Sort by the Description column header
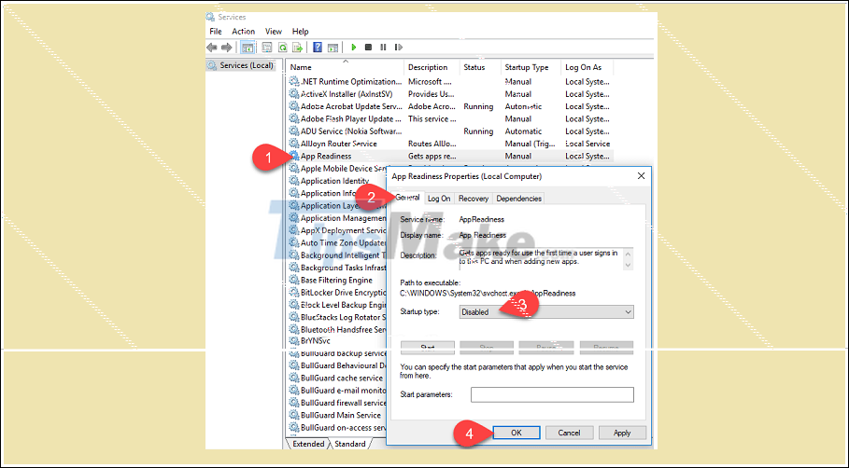Screen dimensions: 849x468 click(x=432, y=67)
